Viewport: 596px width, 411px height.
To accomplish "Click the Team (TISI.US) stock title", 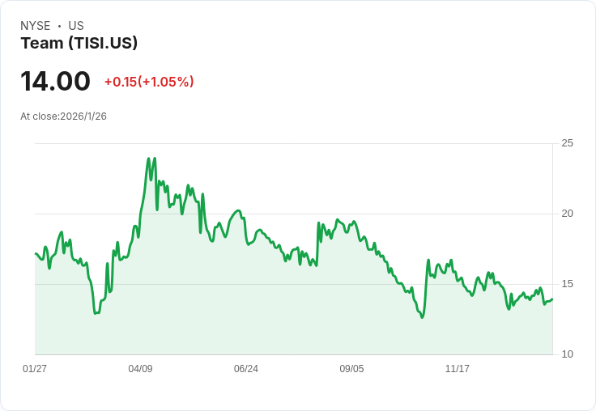I will pos(79,44).
